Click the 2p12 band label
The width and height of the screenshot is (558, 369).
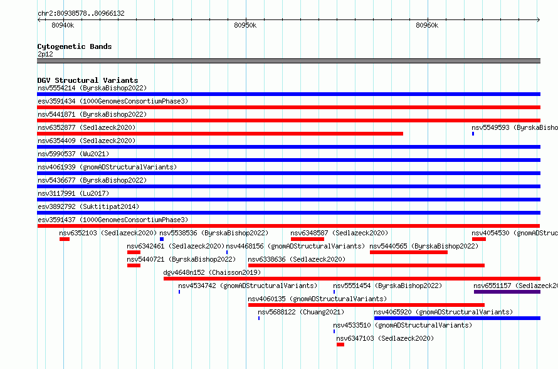(x=45, y=54)
